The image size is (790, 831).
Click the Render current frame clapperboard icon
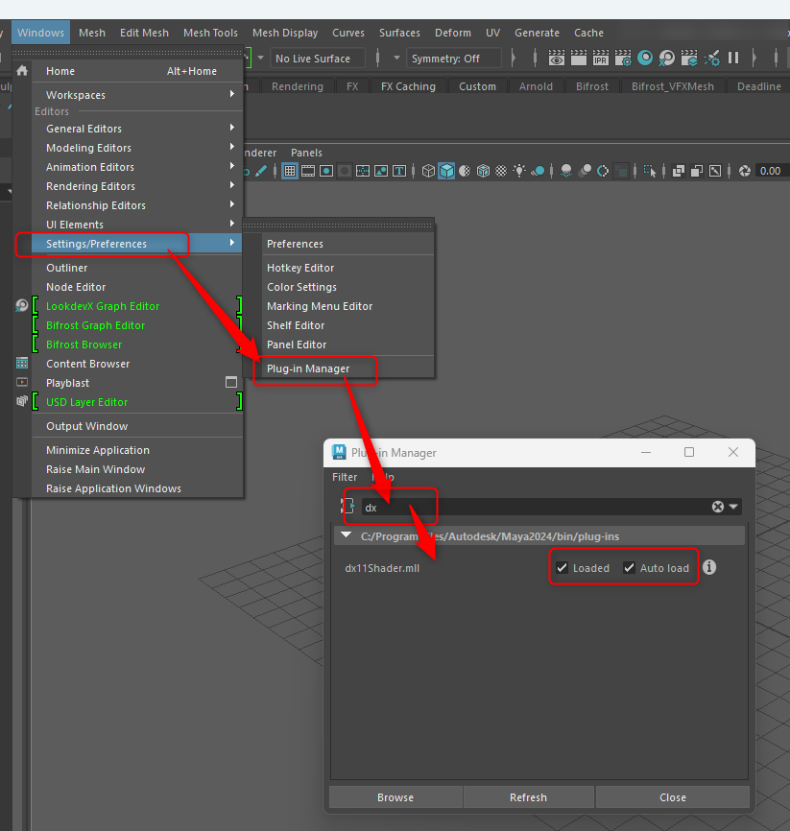coord(579,58)
